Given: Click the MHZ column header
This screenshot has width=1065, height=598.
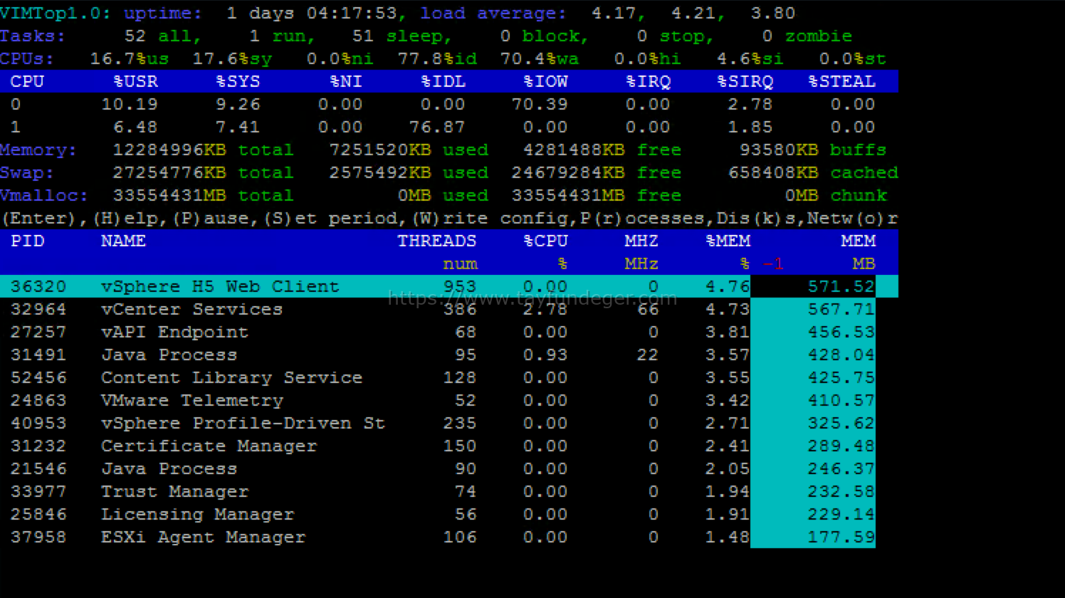Looking at the screenshot, I should point(641,241).
